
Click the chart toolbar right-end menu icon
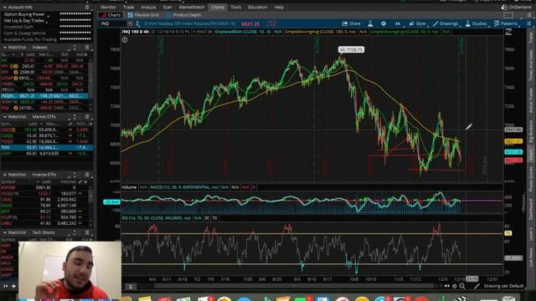click(528, 23)
